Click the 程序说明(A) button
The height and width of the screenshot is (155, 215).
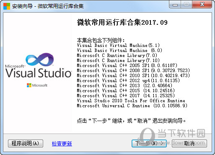click(26, 143)
